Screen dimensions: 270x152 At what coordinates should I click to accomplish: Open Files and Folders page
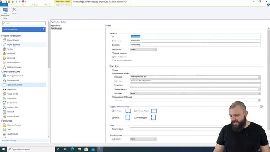point(14,125)
